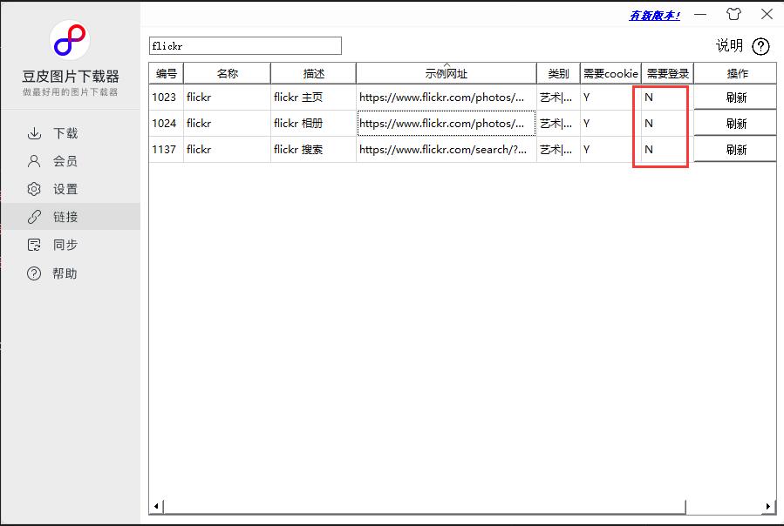Click the login N cell in row 1137

coord(667,150)
